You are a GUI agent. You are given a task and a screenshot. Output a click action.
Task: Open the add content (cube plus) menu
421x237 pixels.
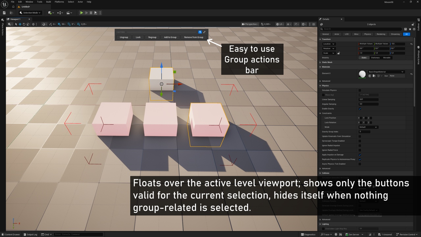pos(51,13)
